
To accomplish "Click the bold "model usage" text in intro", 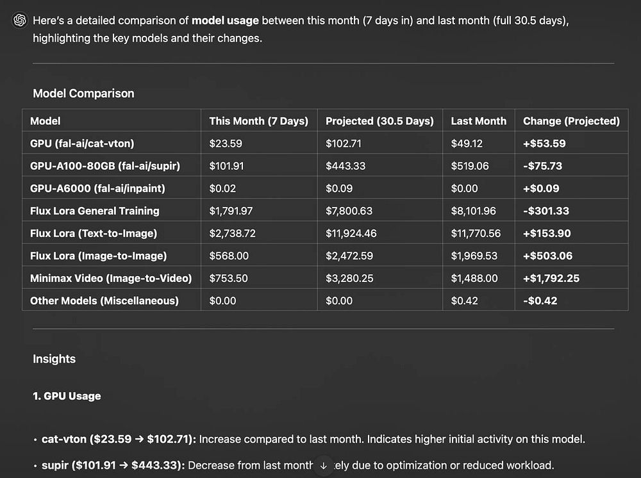I will click(225, 21).
